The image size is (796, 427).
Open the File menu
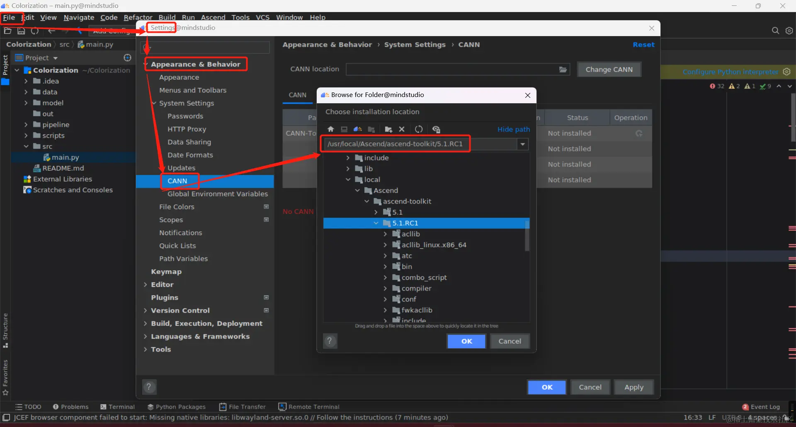tap(9, 17)
